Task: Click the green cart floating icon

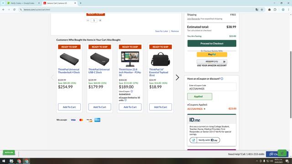Action: click(x=282, y=153)
